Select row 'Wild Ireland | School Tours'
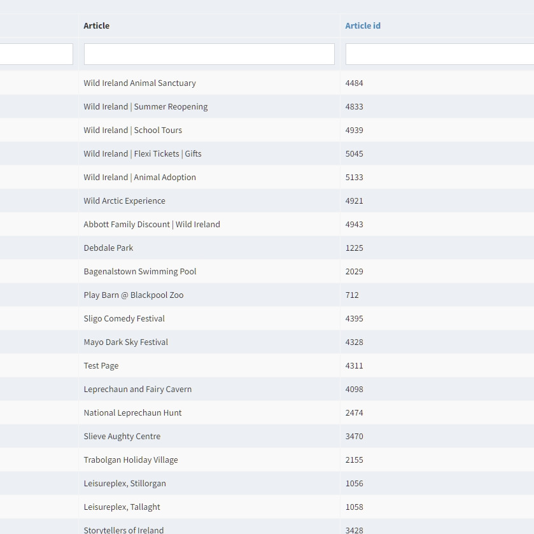 click(267, 130)
